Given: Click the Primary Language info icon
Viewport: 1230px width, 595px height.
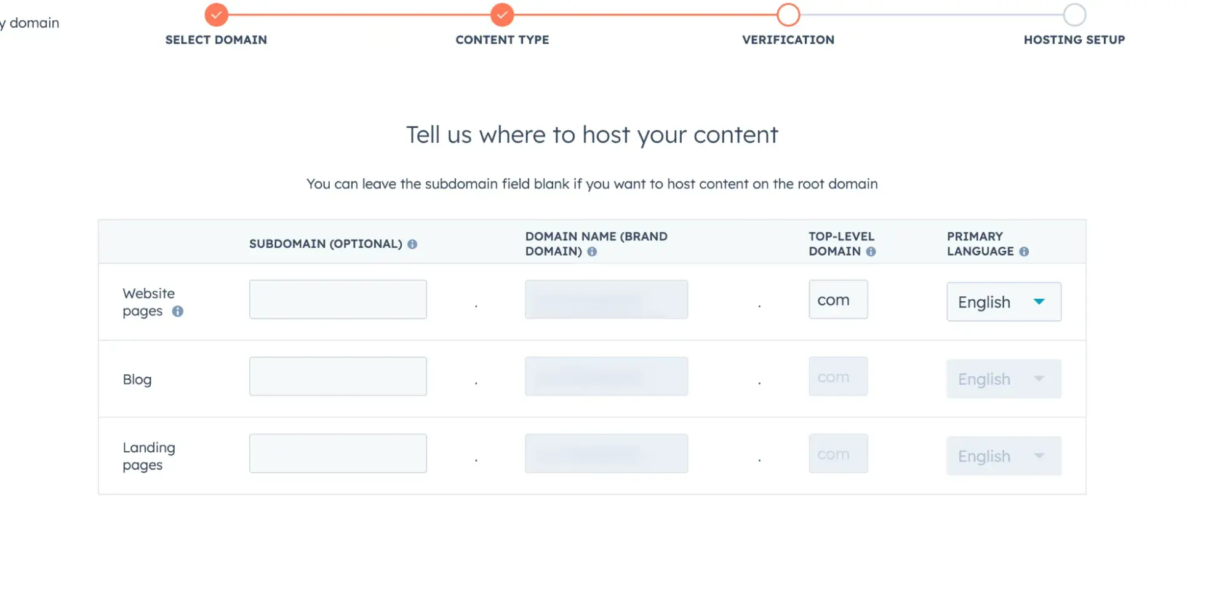Looking at the screenshot, I should click(x=1024, y=251).
